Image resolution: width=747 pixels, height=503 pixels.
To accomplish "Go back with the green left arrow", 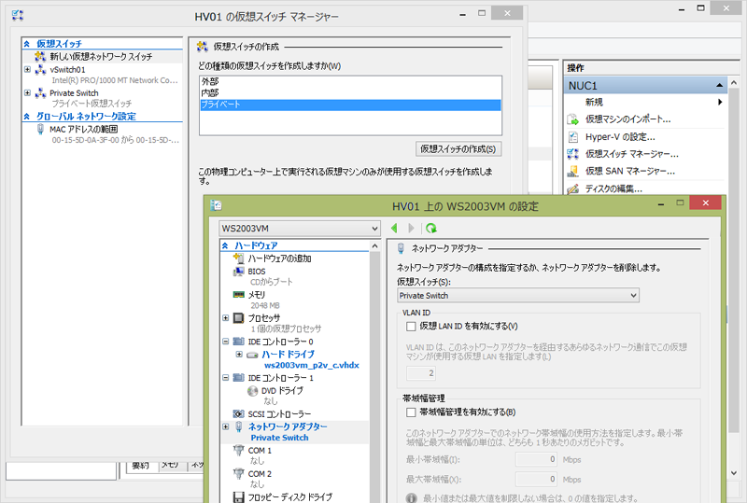I will click(394, 228).
